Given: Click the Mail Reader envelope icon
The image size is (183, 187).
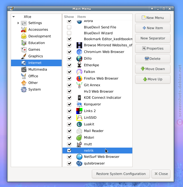Looking at the screenshot, I should 79,131.
